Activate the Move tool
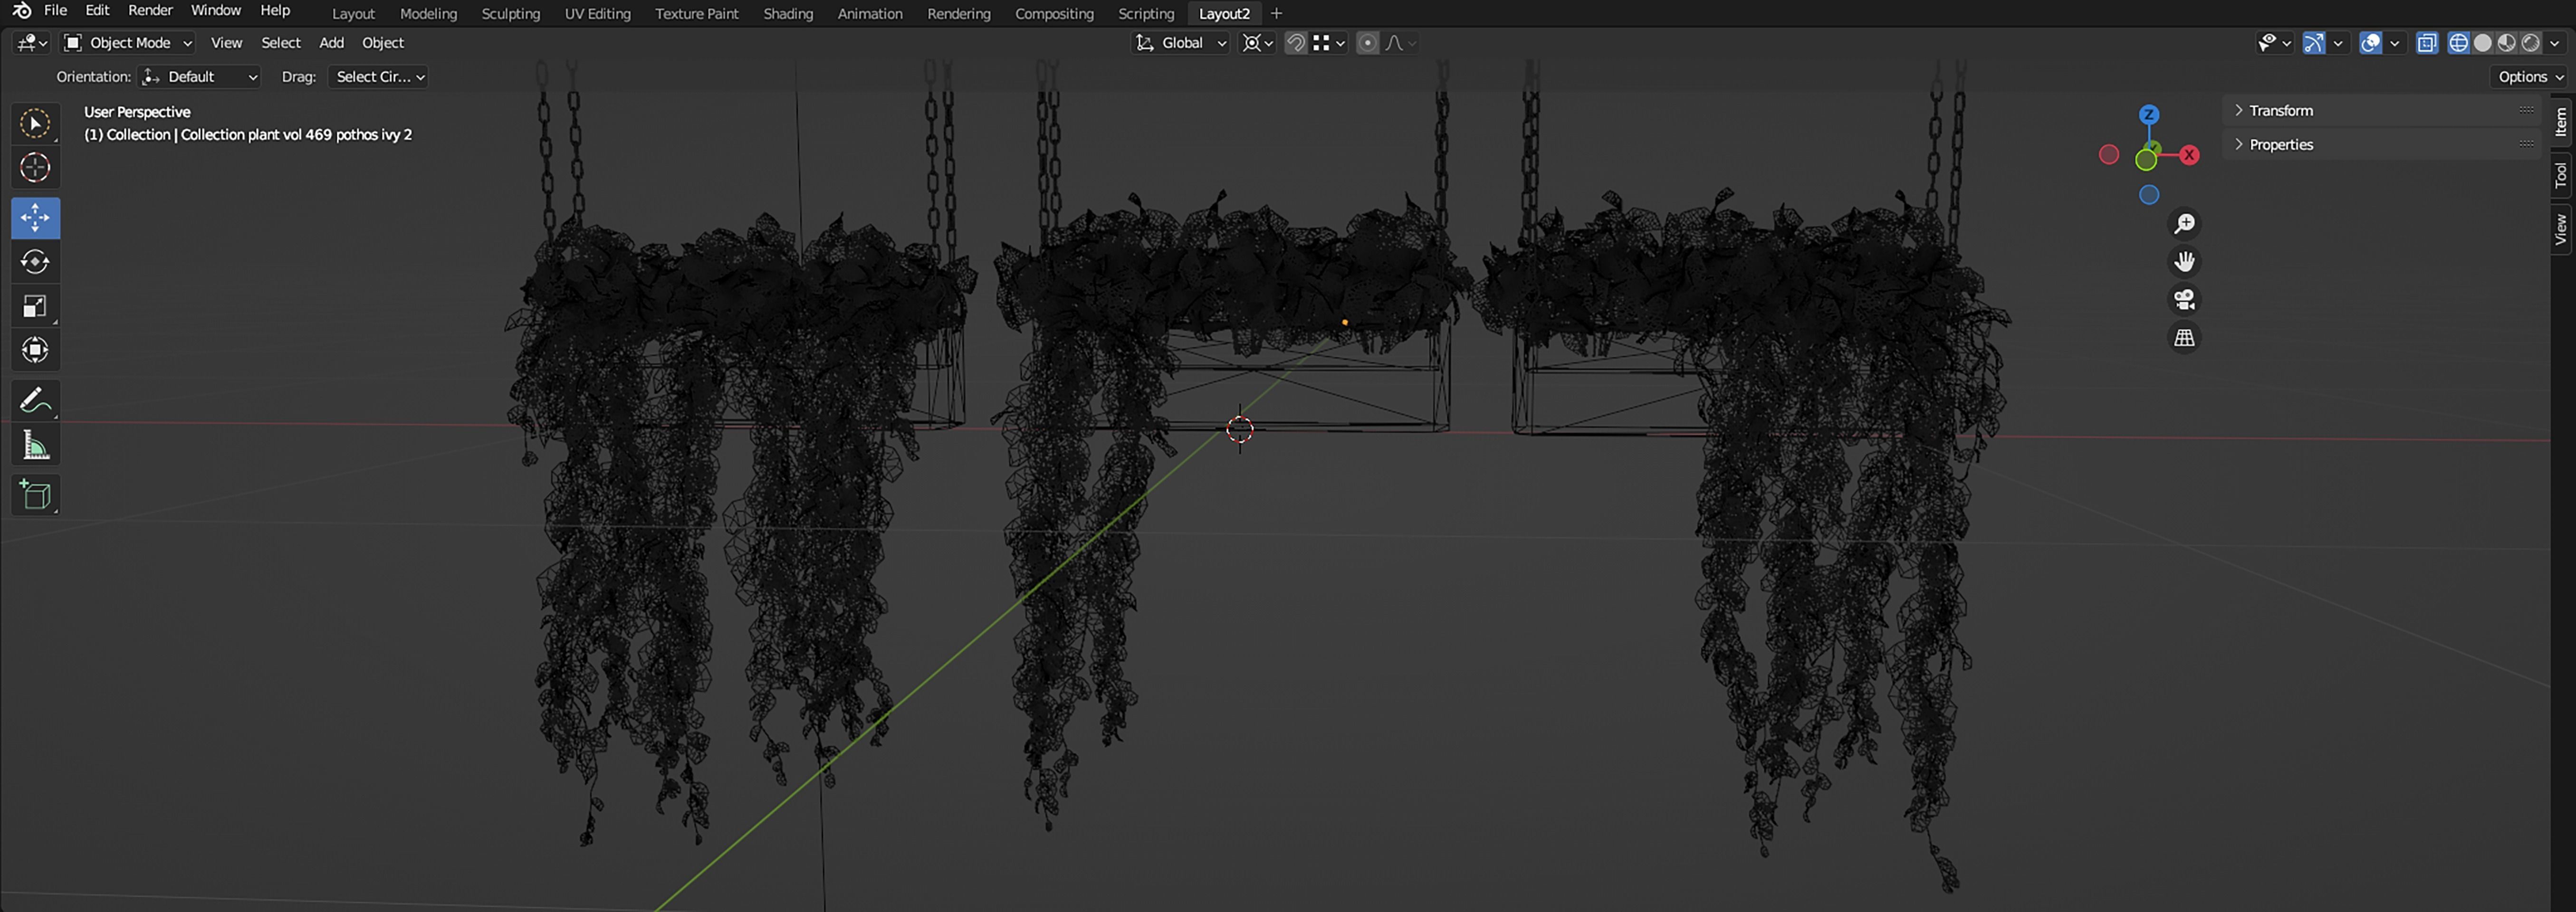The width and height of the screenshot is (2576, 912). coord(35,218)
